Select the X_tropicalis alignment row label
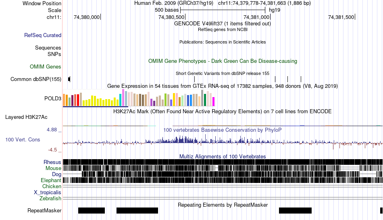 click(48, 193)
